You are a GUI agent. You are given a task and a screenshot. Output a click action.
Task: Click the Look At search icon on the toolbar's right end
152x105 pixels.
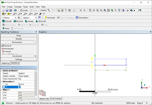[140, 10]
